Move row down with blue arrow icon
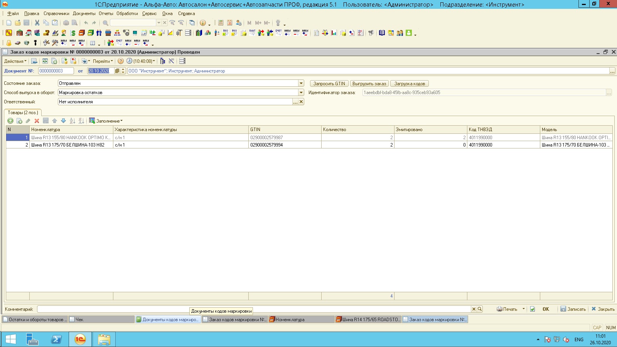Screen dimensions: 617x347 [x=64, y=121]
